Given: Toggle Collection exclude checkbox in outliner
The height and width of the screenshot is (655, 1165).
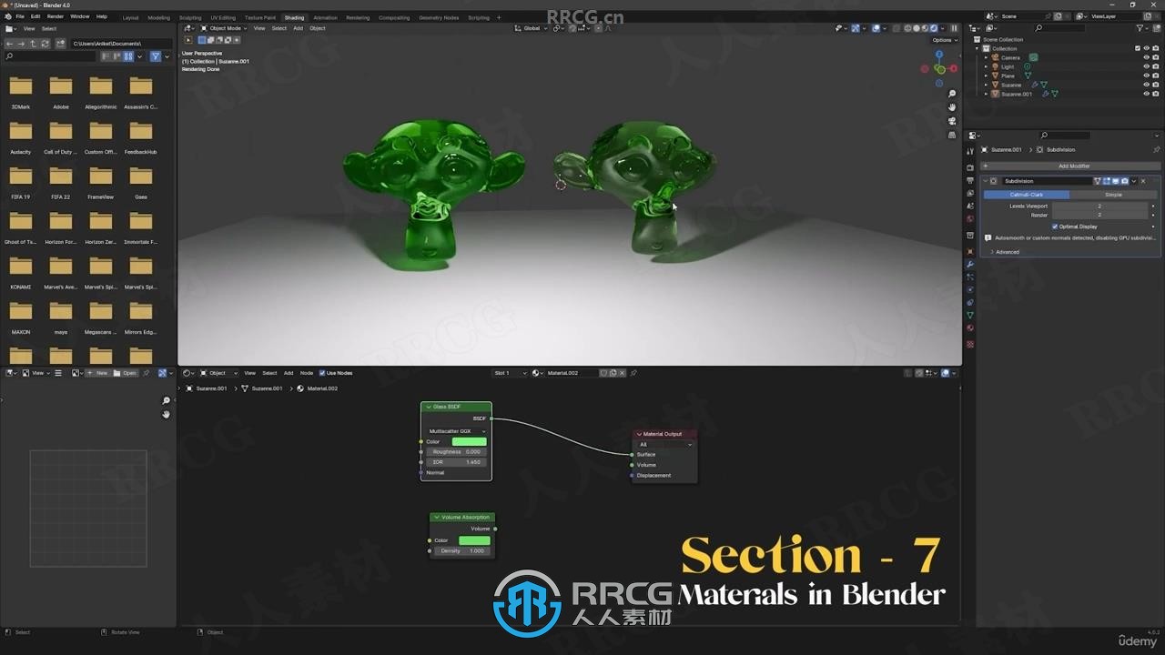Looking at the screenshot, I should [x=1138, y=48].
